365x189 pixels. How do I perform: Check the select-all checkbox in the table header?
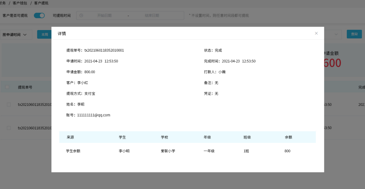coord(7,87)
